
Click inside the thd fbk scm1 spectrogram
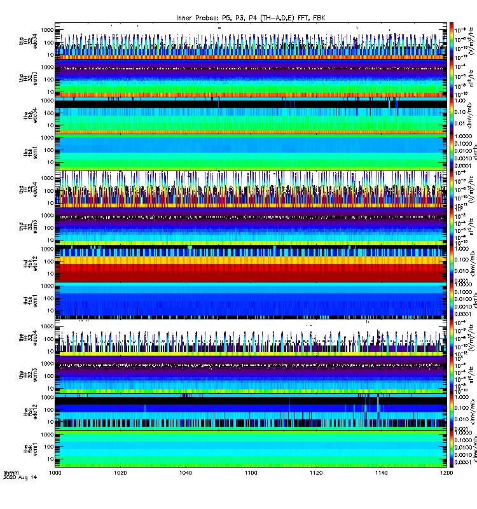click(x=251, y=300)
